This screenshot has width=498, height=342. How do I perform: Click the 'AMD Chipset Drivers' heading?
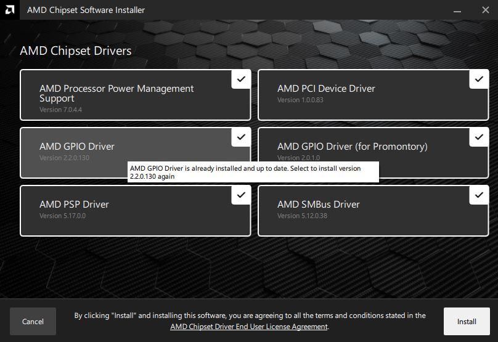click(76, 51)
